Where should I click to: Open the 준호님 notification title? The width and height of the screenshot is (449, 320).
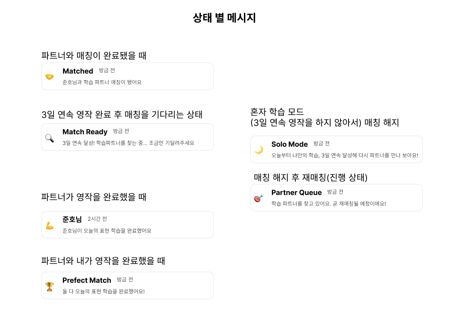click(72, 219)
